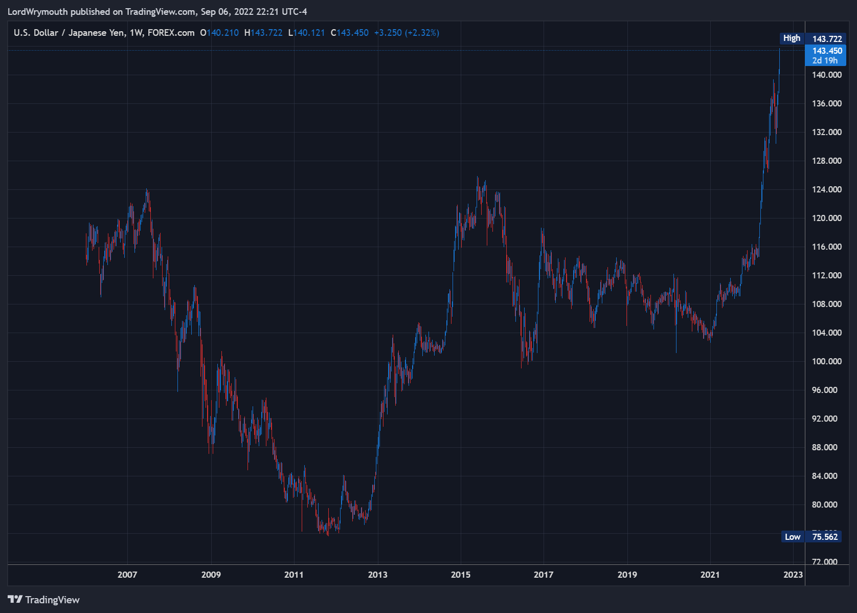Screen dimensions: 857x613
Task: Click the 84.000 price axis label
Action: tap(825, 476)
